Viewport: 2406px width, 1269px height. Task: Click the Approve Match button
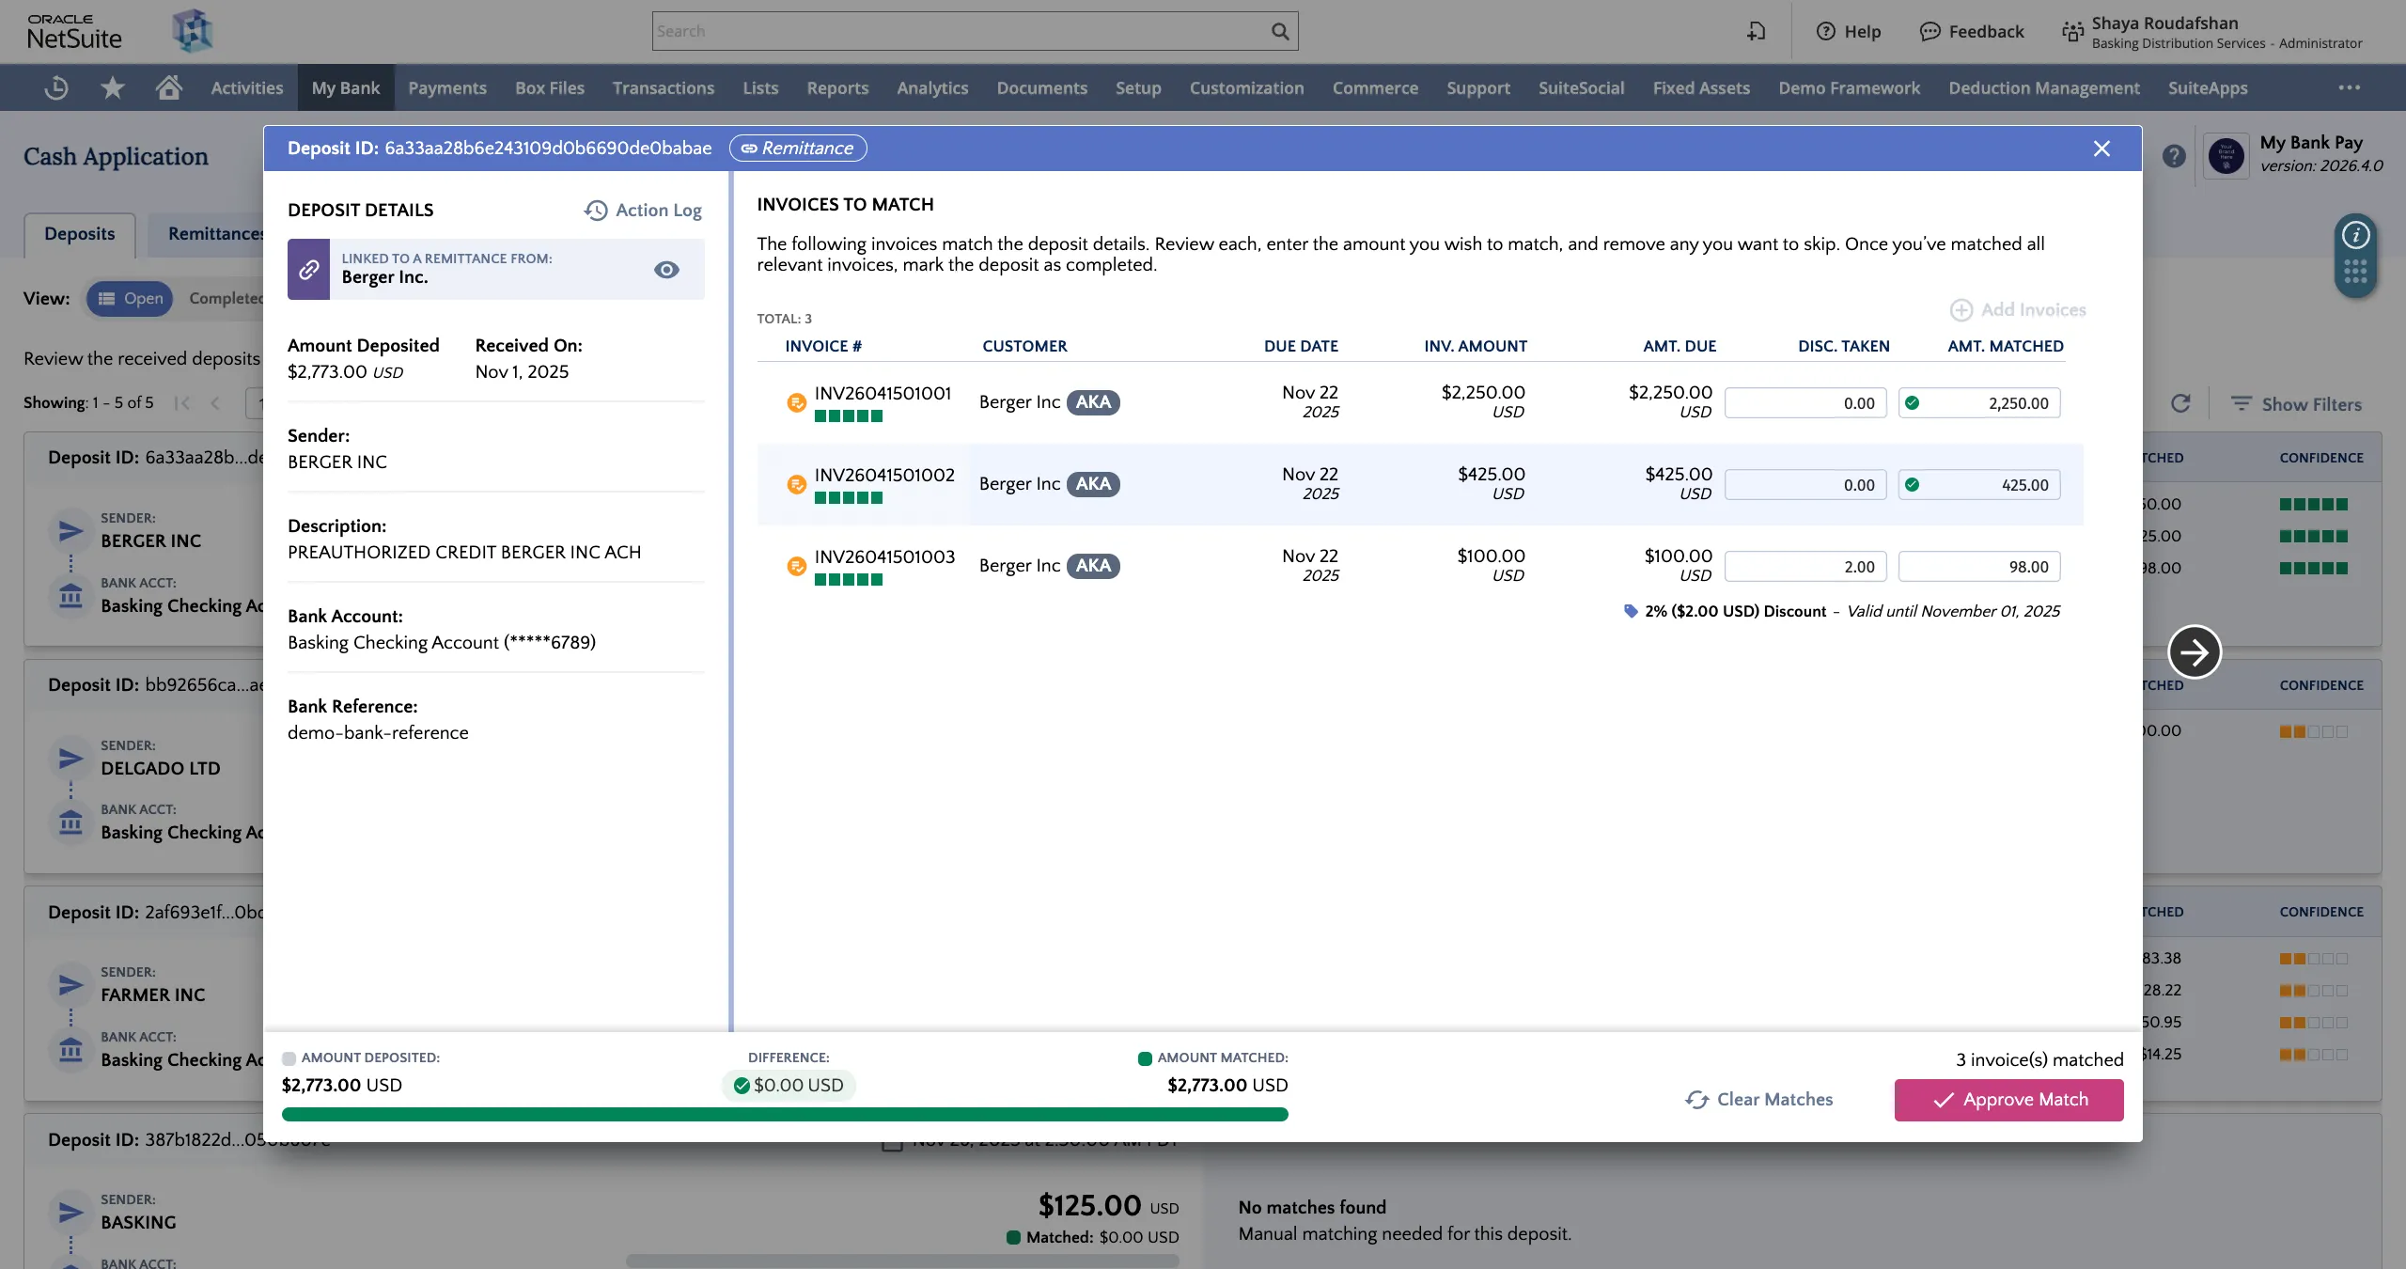coord(2009,1100)
